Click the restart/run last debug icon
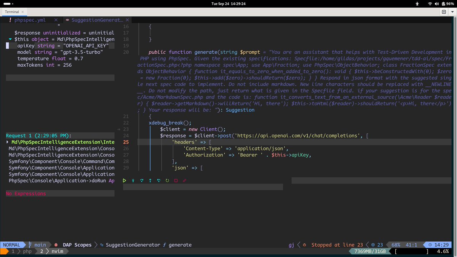Image resolution: width=457 pixels, height=257 pixels. coord(167,180)
